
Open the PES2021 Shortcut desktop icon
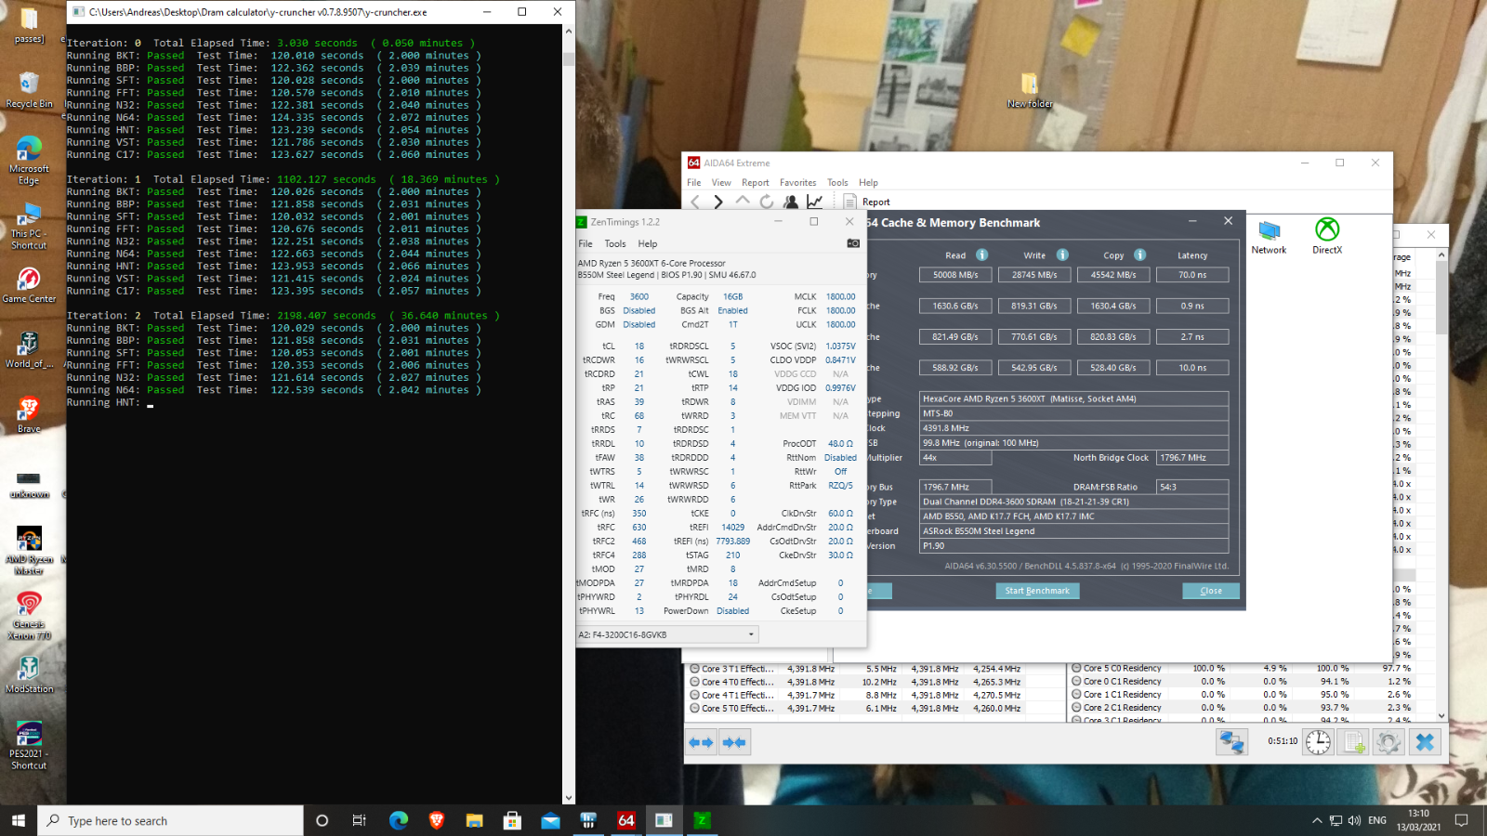[x=29, y=745]
